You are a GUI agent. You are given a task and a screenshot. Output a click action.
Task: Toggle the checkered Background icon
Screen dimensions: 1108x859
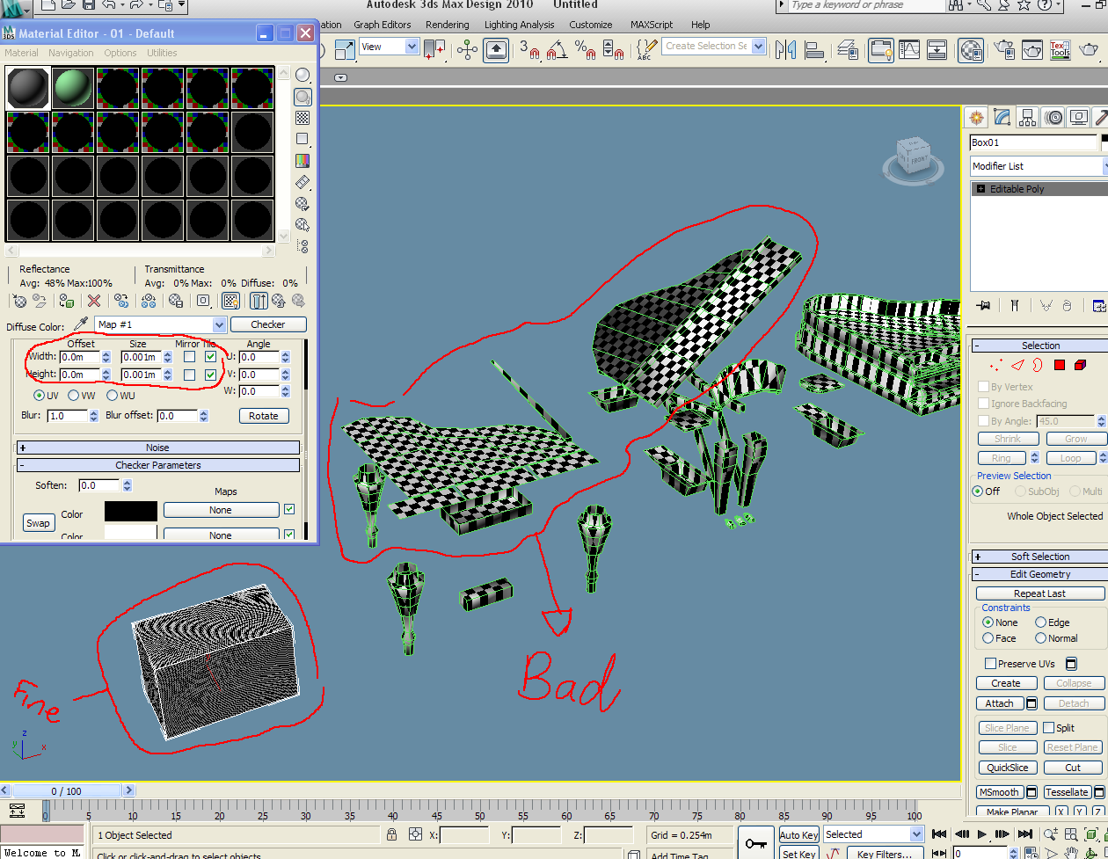click(x=303, y=118)
